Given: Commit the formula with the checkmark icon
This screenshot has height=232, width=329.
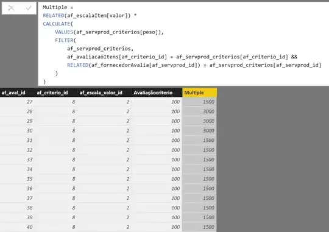Looking at the screenshot, I should pyautogui.click(x=29, y=8).
